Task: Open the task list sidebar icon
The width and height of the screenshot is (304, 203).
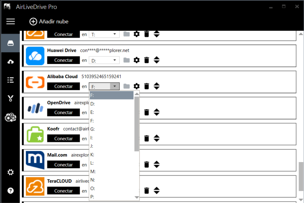Action: 11,80
